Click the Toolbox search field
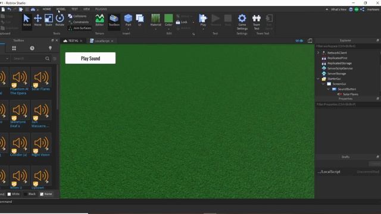The image size is (381, 214). pos(29,58)
